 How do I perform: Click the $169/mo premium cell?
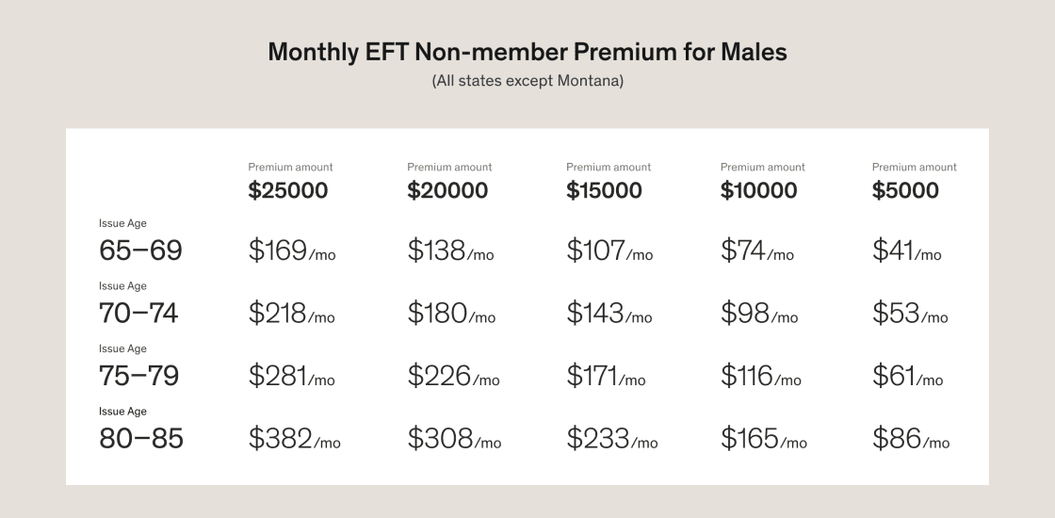pos(291,251)
